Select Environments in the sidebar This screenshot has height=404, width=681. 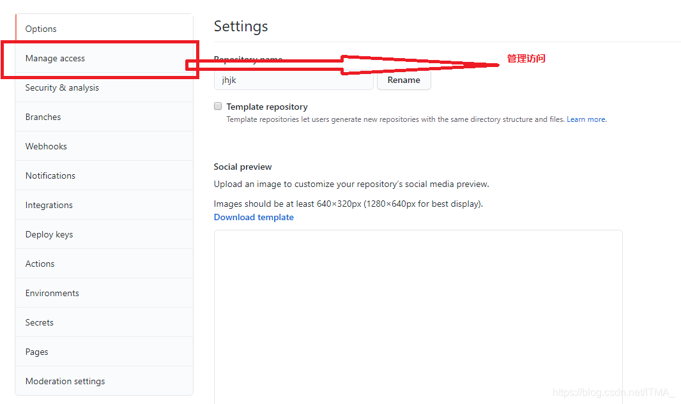tap(104, 293)
